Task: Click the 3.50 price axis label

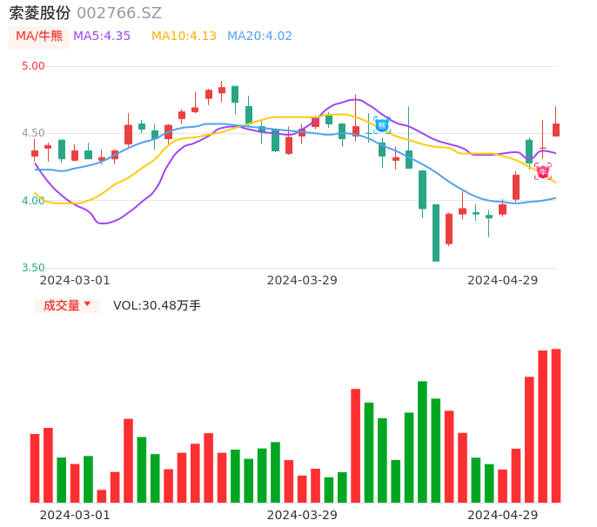Action: pos(33,268)
